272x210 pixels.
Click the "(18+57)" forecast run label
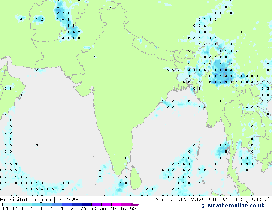[258, 200]
